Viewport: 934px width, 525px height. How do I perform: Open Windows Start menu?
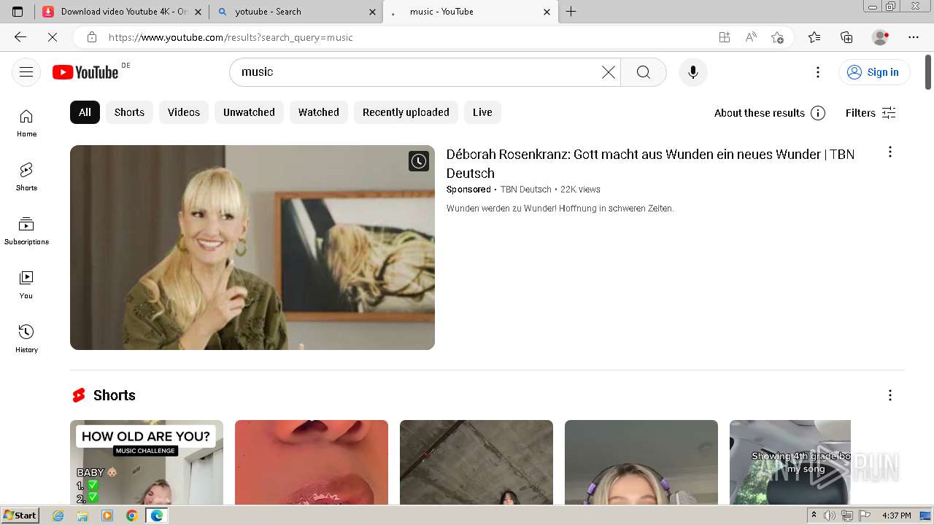click(20, 516)
